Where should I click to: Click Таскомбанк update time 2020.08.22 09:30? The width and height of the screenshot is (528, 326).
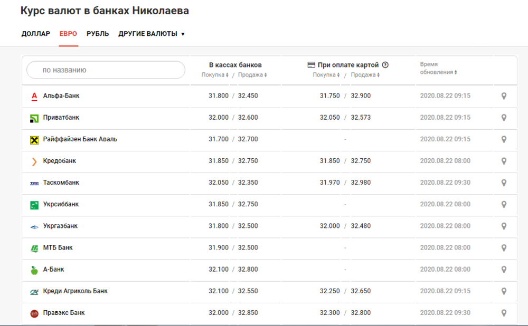tap(445, 183)
